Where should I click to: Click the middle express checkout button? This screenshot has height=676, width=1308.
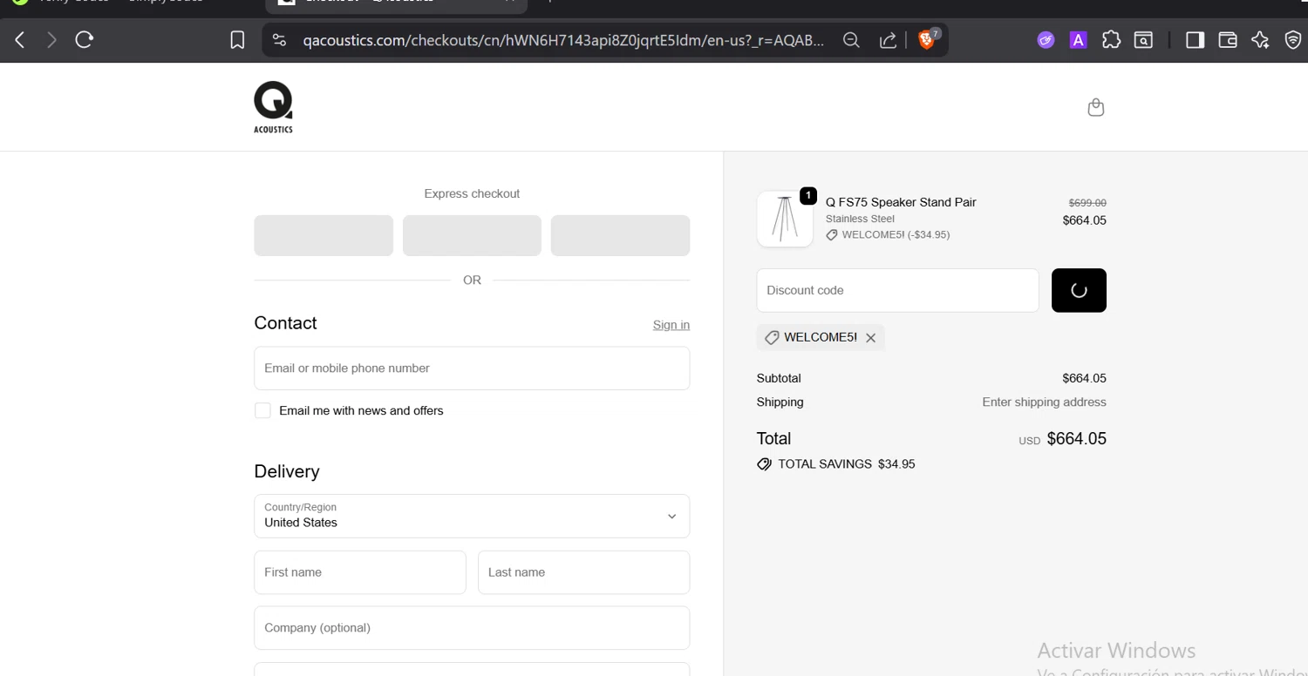tap(472, 235)
